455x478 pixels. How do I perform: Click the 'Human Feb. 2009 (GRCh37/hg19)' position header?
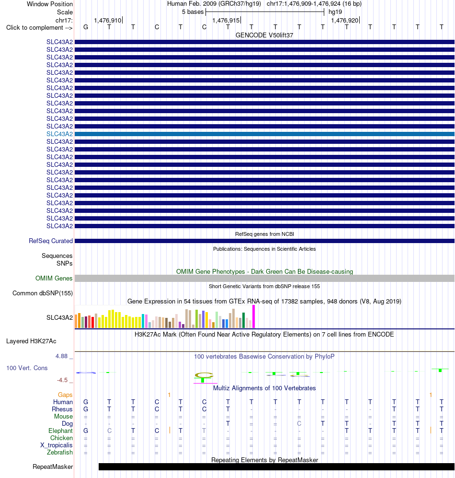pos(214,4)
